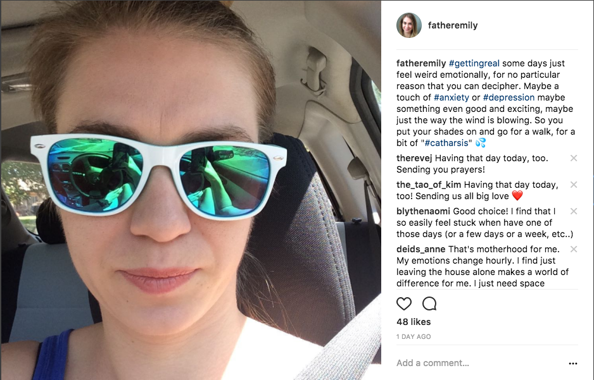Visit therevej commenter profile

pos(414,158)
